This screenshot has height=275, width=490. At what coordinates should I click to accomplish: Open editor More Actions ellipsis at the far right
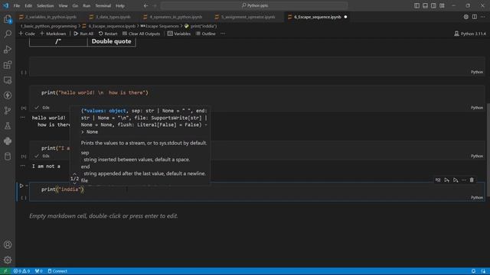click(x=483, y=17)
